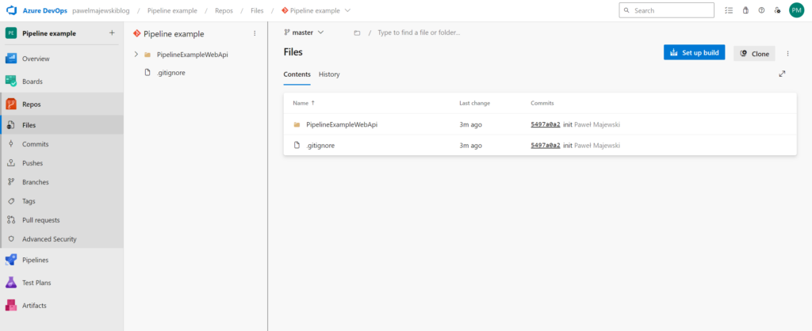
Task: Click the add plus icon beside project name
Action: click(x=112, y=32)
